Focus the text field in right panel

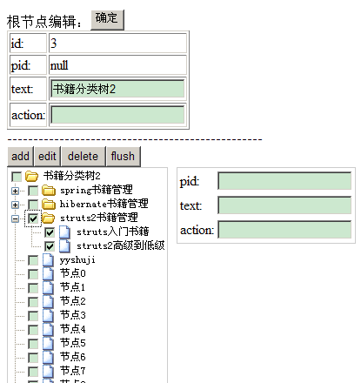(284, 205)
